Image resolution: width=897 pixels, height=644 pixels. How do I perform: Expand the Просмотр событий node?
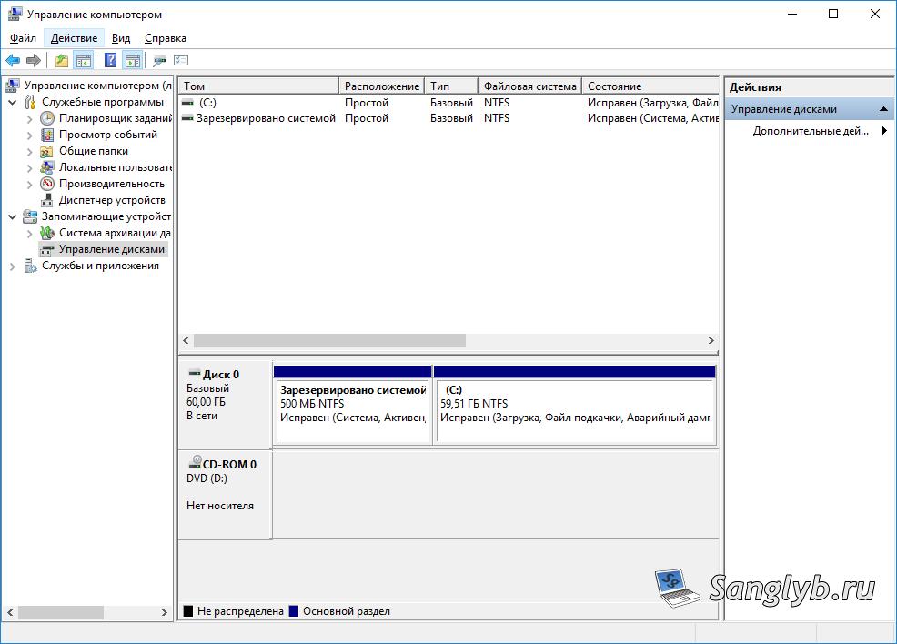pos(30,136)
